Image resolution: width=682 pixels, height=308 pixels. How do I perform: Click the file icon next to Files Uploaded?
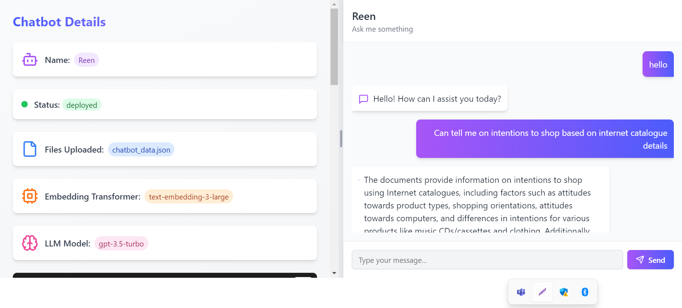(x=30, y=149)
